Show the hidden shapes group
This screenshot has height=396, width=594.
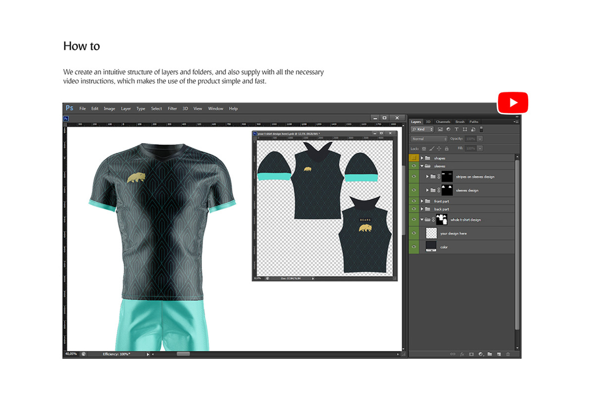click(413, 158)
